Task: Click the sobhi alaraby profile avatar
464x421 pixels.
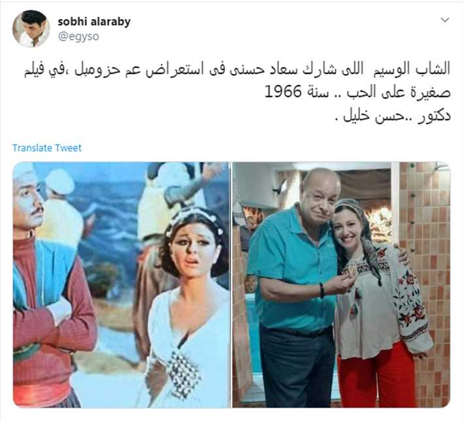Action: click(x=31, y=29)
